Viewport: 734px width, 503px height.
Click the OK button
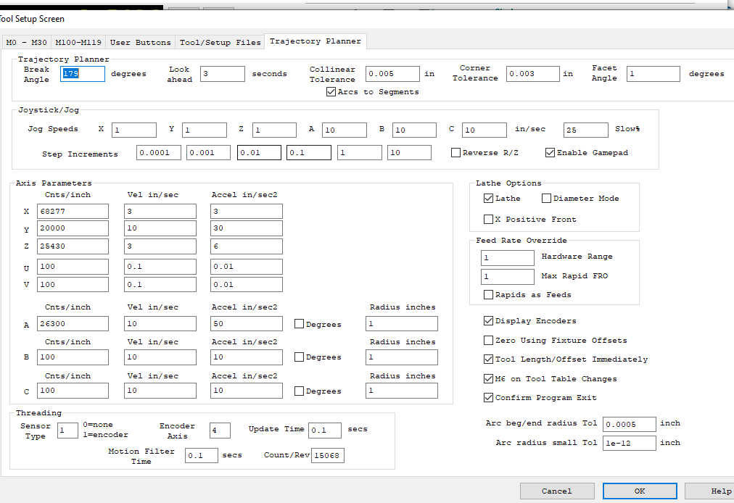[x=639, y=491]
